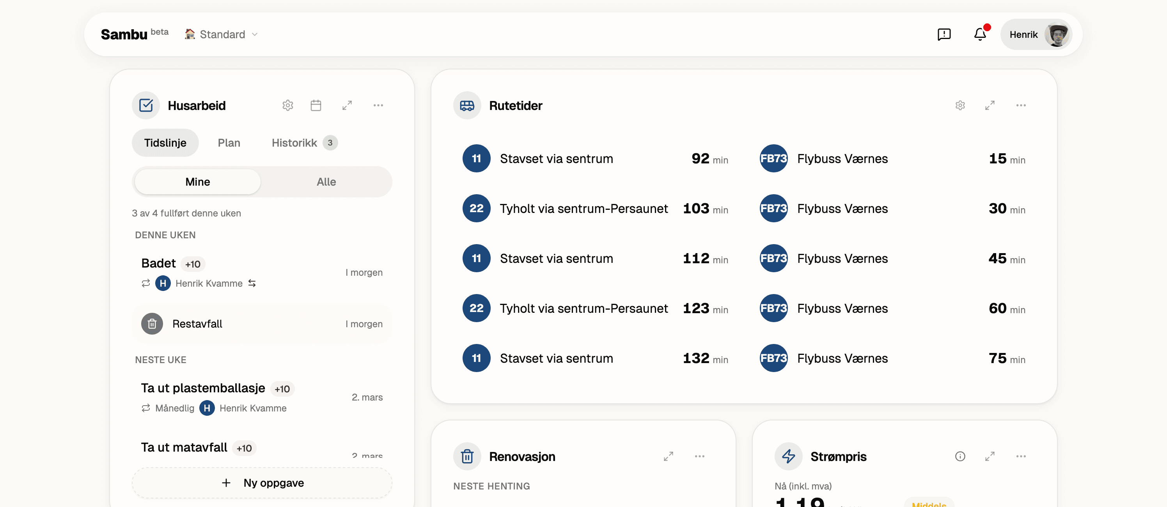
Task: Open the Husarbeid widget settings gear
Action: click(x=288, y=105)
